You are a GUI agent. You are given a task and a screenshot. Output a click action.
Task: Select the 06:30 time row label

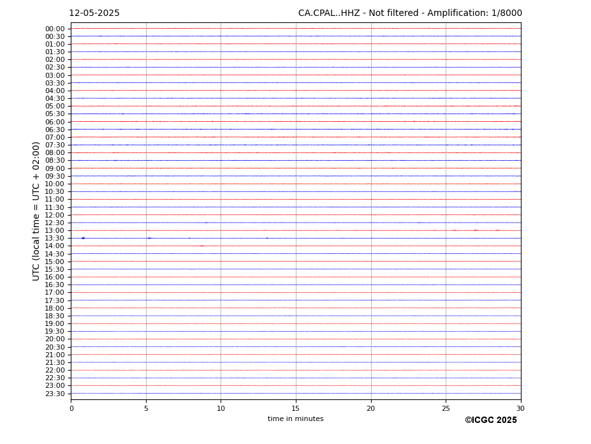(55, 129)
